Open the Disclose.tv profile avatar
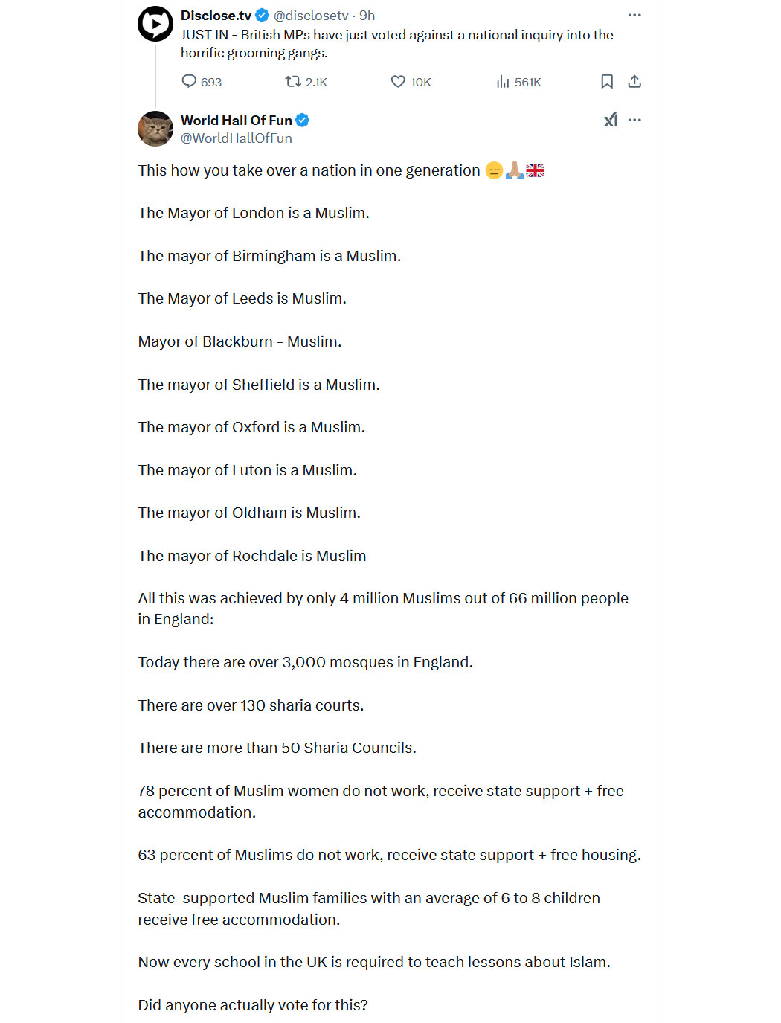 tap(155, 24)
